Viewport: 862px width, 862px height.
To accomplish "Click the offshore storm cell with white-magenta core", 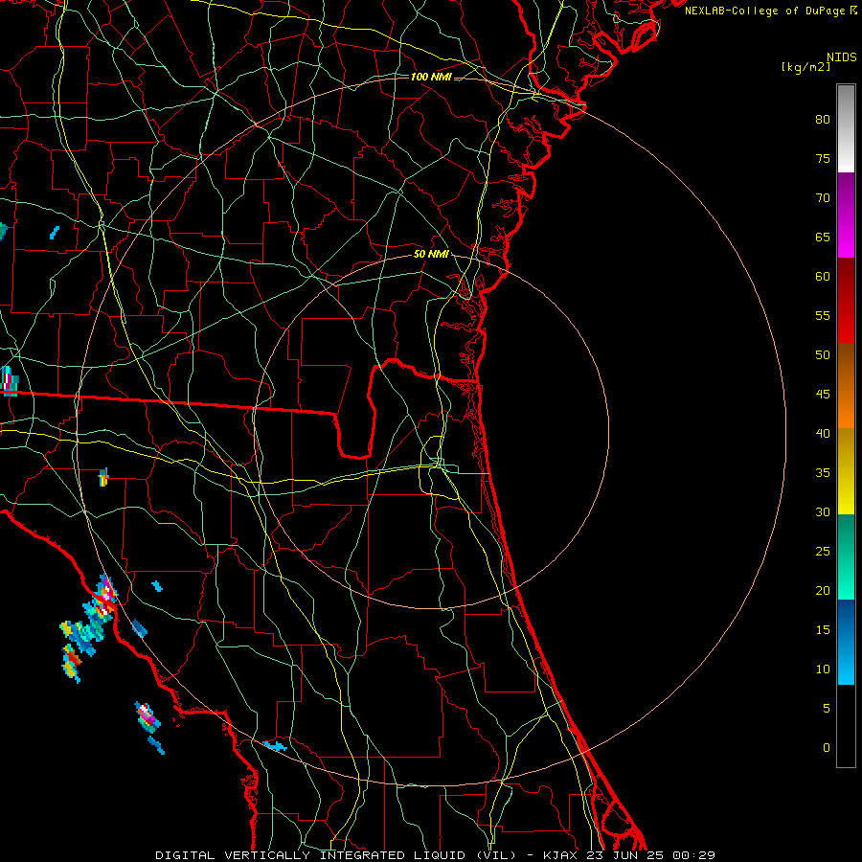I will [147, 716].
